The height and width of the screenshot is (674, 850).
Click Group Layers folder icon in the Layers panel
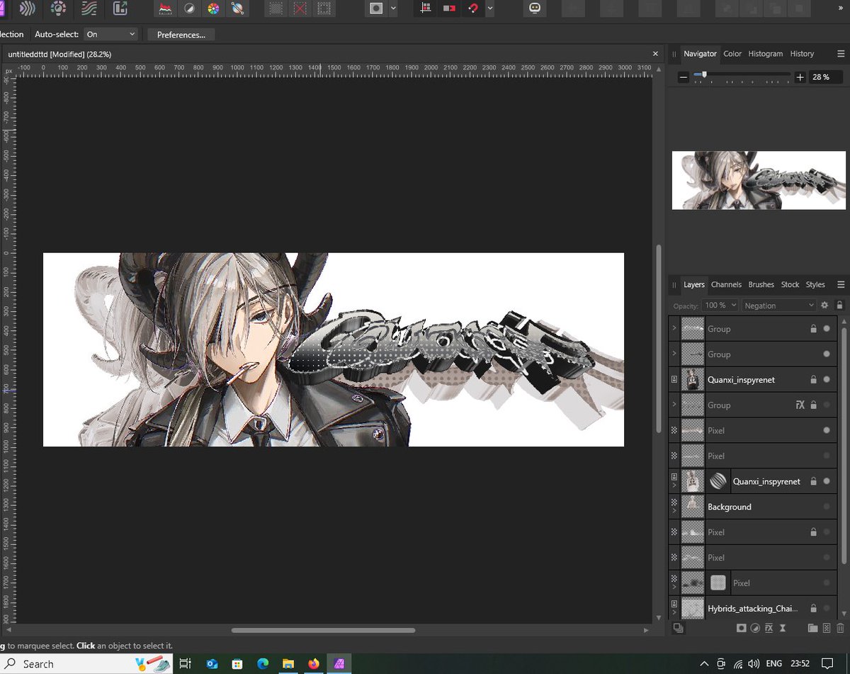pyautogui.click(x=812, y=628)
